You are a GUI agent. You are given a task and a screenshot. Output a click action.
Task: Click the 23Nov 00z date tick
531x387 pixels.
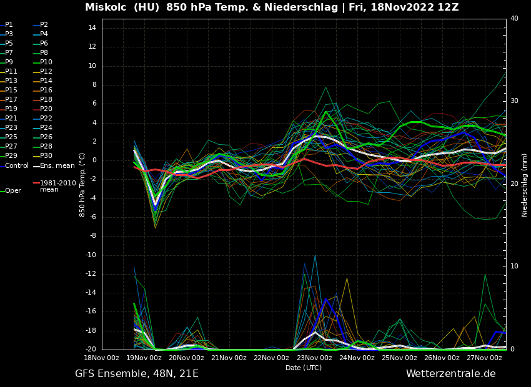point(314,358)
